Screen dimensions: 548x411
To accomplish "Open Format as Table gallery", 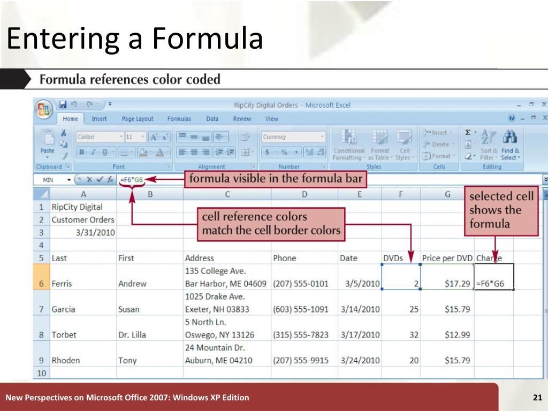I will click(x=380, y=144).
